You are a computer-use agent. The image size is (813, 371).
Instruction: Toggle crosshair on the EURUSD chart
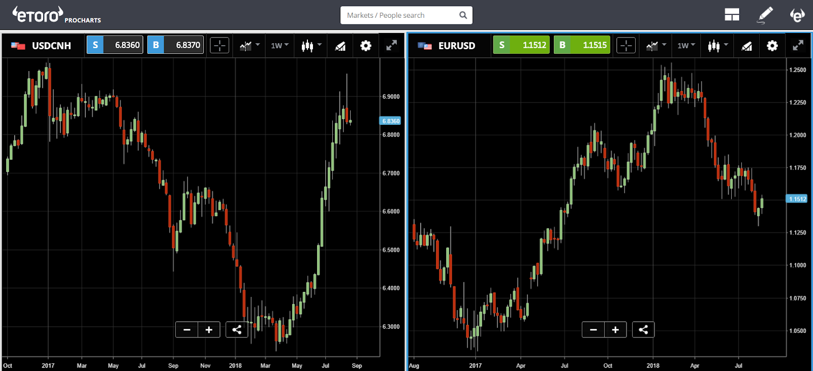click(x=626, y=45)
